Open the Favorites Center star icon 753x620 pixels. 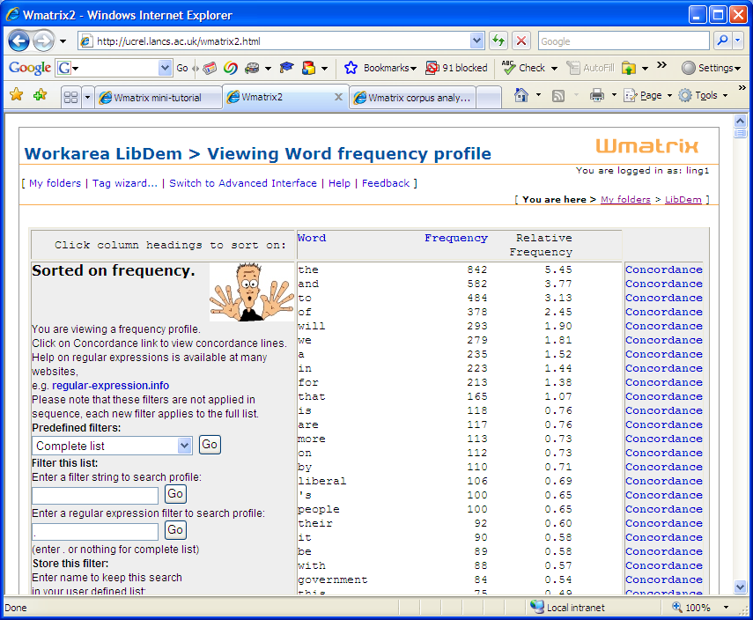click(16, 95)
